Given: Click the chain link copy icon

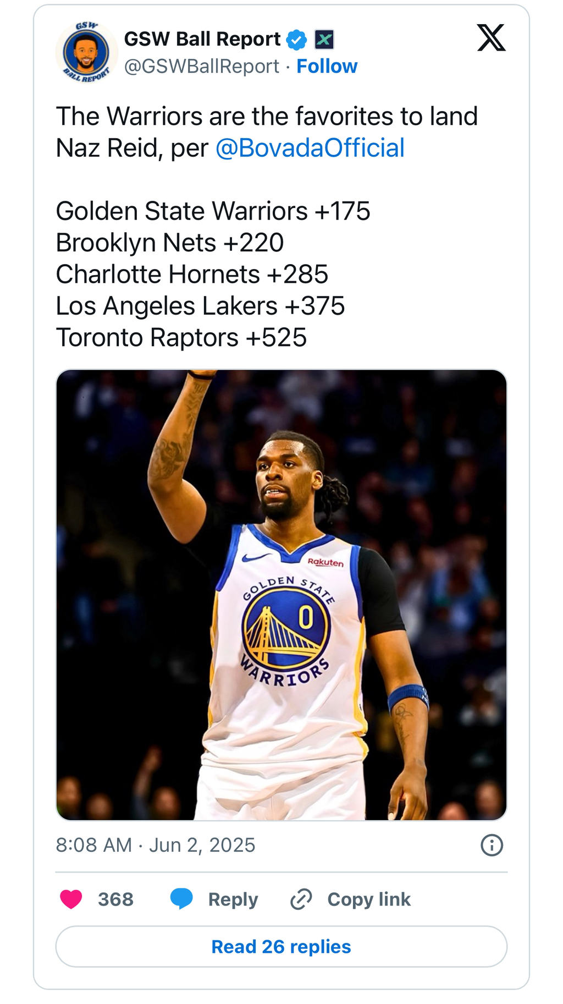Looking at the screenshot, I should [301, 899].
